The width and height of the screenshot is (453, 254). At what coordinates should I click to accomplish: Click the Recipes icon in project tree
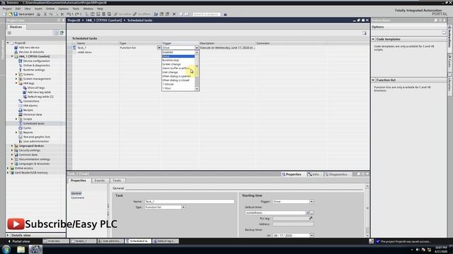(x=21, y=110)
